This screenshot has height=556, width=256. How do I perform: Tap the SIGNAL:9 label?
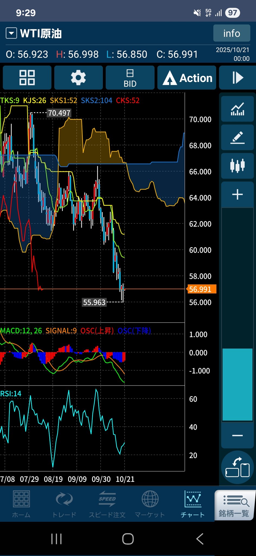(61, 331)
